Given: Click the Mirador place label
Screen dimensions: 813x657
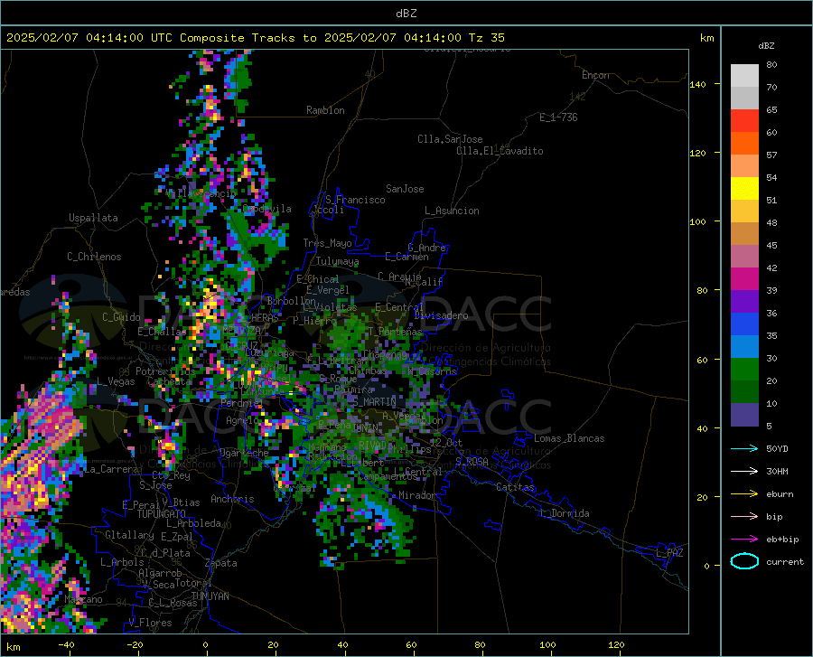Looking at the screenshot, I should (416, 495).
